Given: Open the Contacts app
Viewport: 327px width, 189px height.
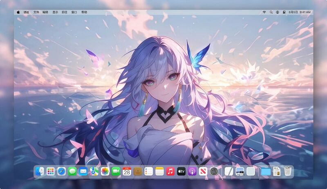Looking at the screenshot, I should point(138,171).
